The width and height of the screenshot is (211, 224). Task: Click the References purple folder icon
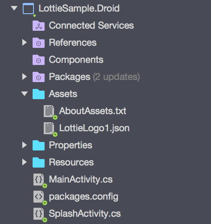coord(39,43)
